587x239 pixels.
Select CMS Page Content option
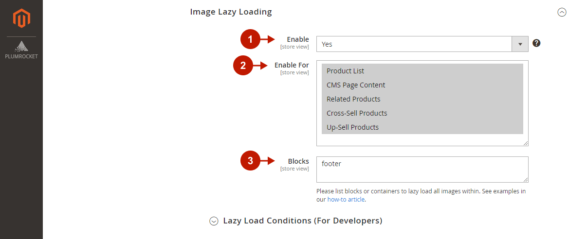(x=356, y=85)
